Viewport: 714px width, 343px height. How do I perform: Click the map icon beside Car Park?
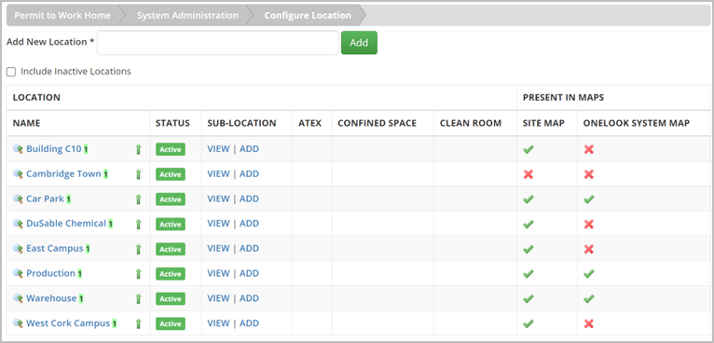(x=18, y=199)
